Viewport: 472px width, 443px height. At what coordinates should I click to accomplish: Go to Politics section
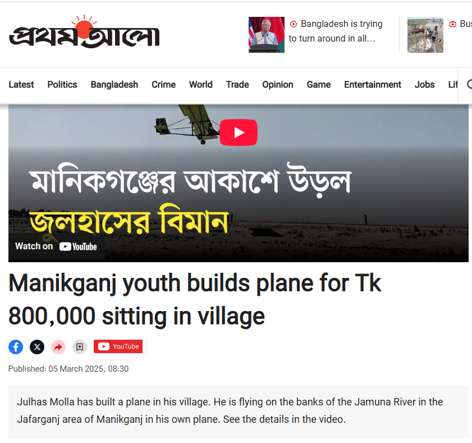point(62,85)
